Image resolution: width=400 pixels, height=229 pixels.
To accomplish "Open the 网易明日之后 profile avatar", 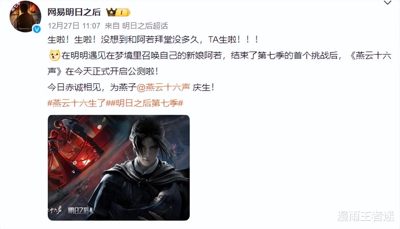I will point(25,17).
